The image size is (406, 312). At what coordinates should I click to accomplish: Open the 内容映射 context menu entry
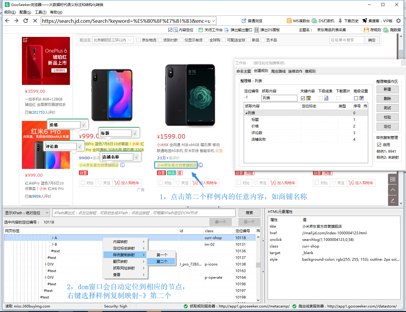point(125,241)
